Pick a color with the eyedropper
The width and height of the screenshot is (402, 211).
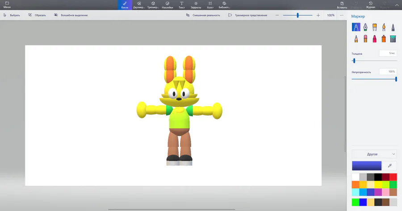click(x=389, y=165)
